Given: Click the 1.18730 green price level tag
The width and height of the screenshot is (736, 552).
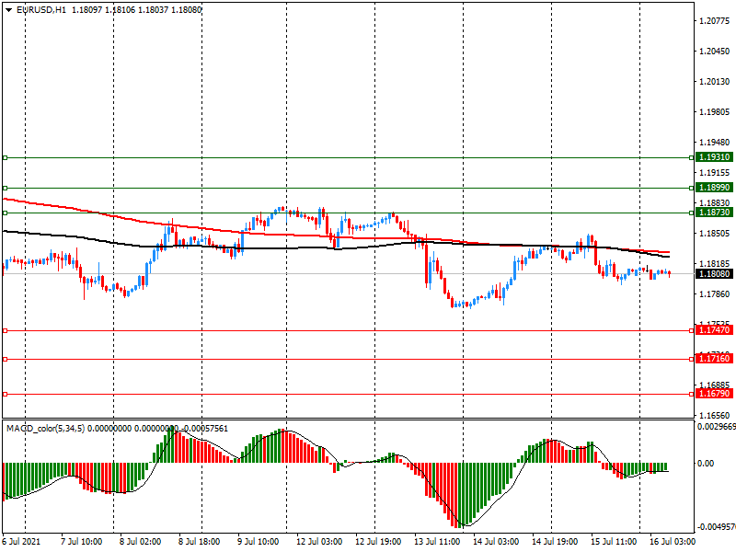Looking at the screenshot, I should tap(714, 213).
